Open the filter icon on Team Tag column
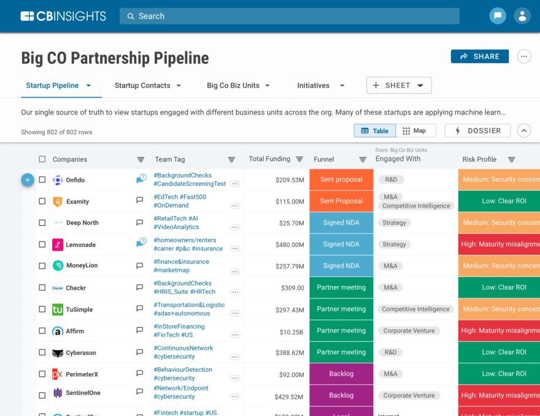 pos(231,159)
